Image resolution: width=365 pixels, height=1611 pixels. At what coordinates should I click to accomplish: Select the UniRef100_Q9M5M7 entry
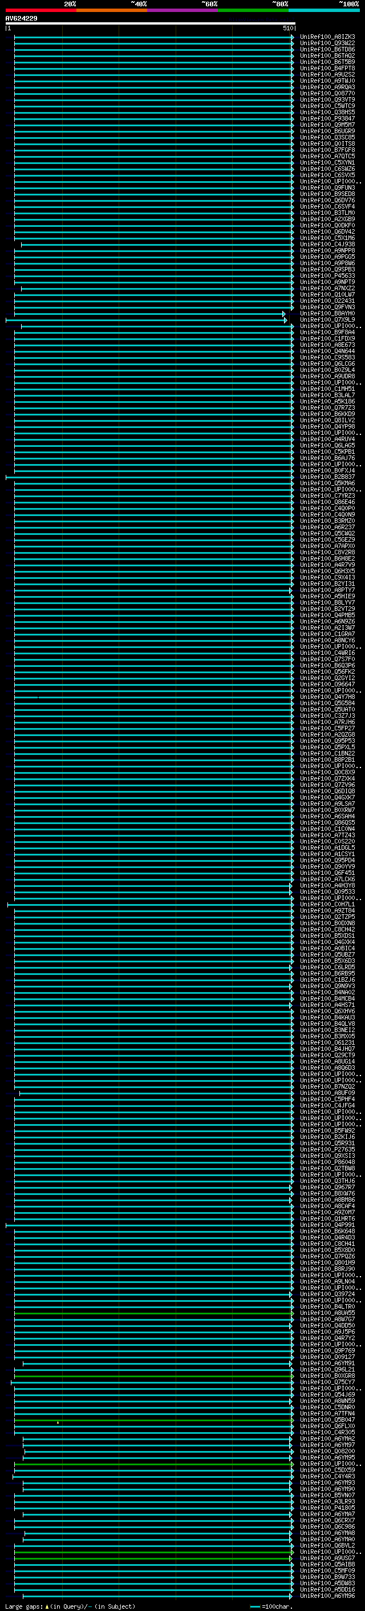(327, 125)
